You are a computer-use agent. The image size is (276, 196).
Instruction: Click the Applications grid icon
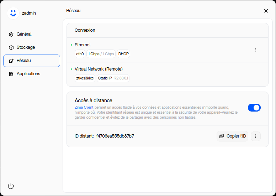11,74
